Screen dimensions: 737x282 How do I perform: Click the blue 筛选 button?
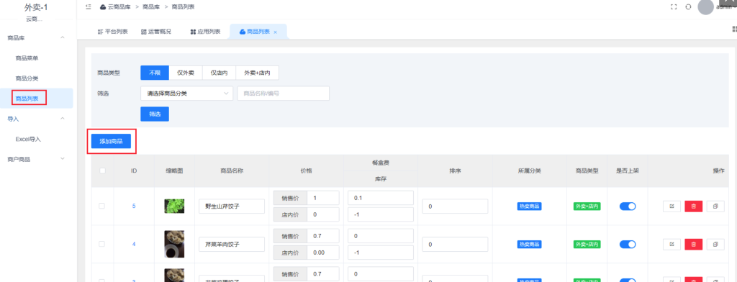coord(155,114)
